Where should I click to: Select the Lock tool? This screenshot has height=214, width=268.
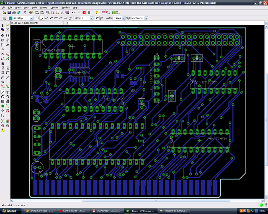pyautogui.click(x=3, y=63)
